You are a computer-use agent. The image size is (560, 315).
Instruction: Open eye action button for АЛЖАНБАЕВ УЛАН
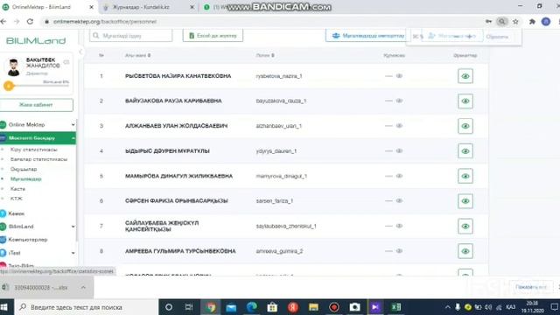point(465,126)
